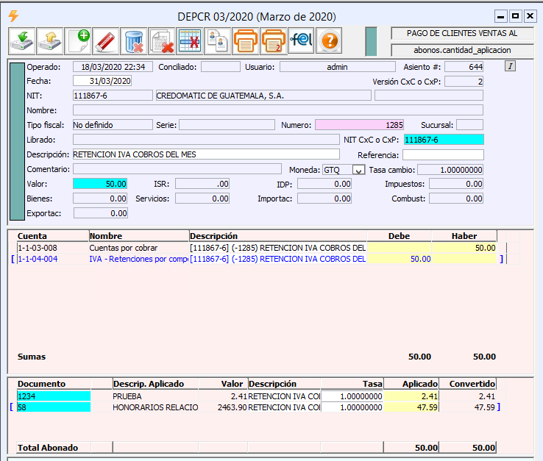Screen dimensions: 543x461
Task: Click the italic I button near Asiento
Action: pyautogui.click(x=511, y=66)
